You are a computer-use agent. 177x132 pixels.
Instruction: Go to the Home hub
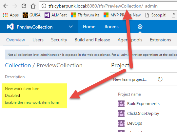[x=89, y=27]
